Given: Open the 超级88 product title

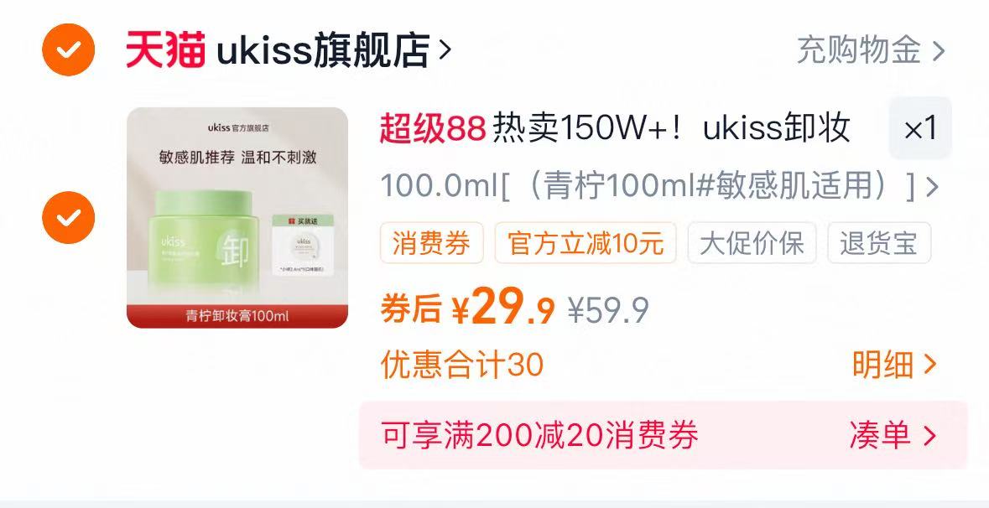Looking at the screenshot, I should click(615, 128).
